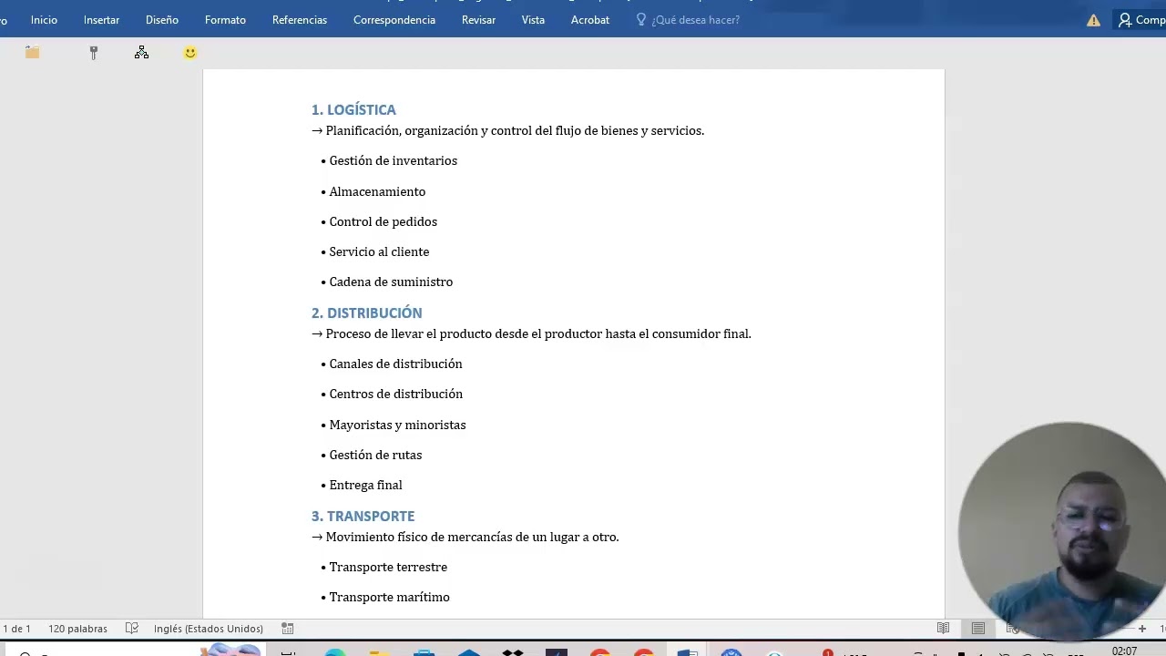The image size is (1166, 656).
Task: Click the circular webcam video overlay
Action: [x=1061, y=530]
